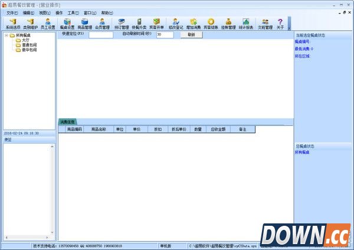Open 员工设置 (Staff Settings) icon
Image resolution: width=354 pixels, height=250 pixels.
(x=48, y=24)
